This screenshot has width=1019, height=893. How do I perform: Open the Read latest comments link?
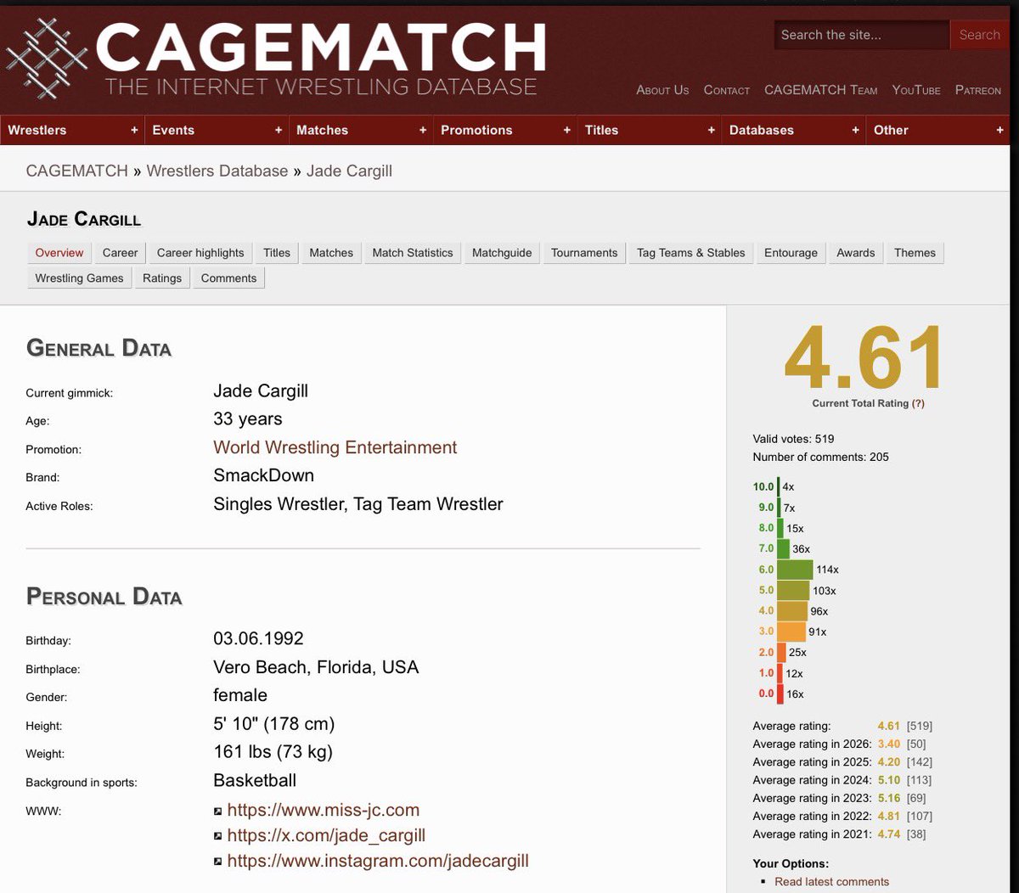point(832,882)
